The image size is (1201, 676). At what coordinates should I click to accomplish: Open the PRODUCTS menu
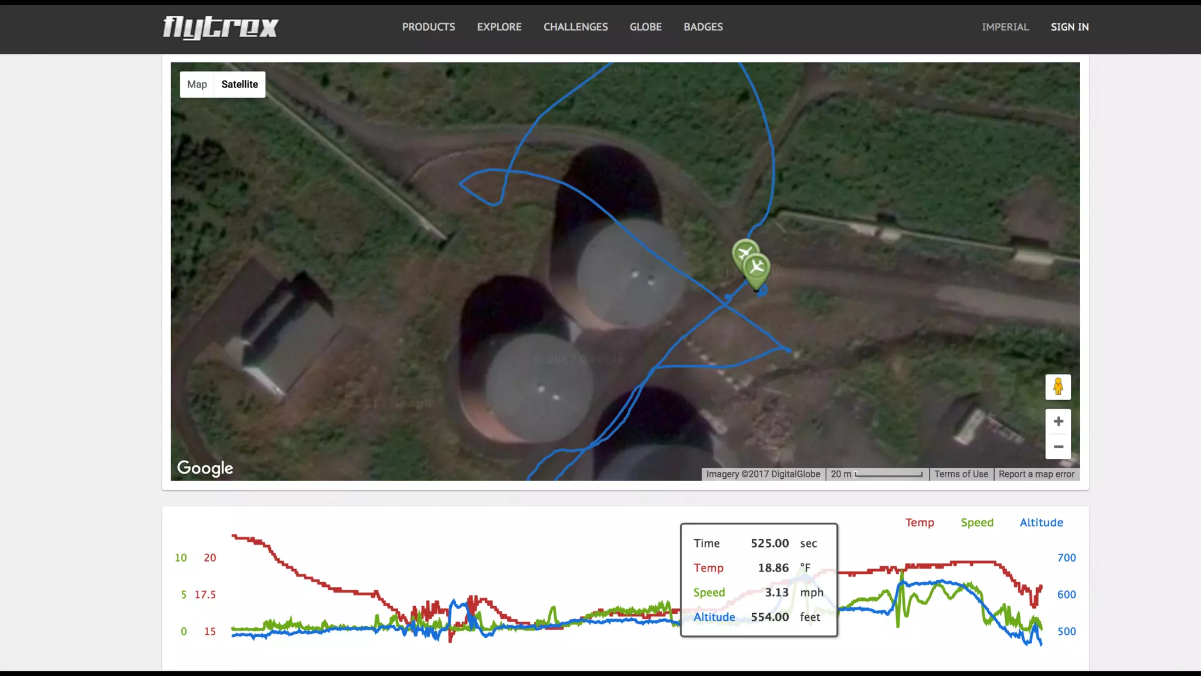click(x=428, y=27)
